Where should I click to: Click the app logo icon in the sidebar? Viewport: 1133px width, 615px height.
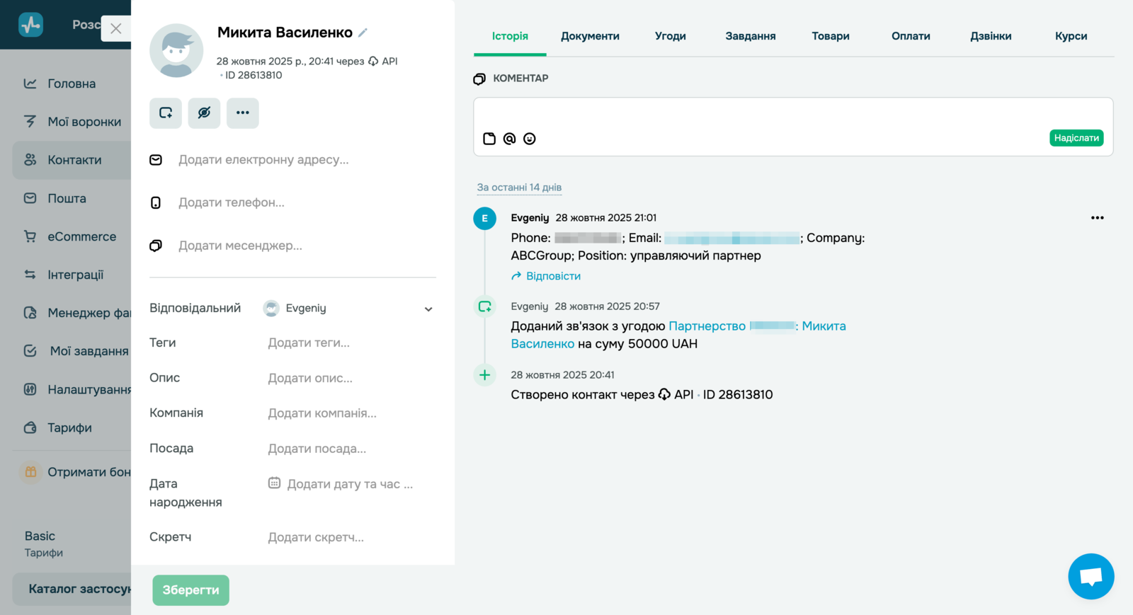point(31,25)
